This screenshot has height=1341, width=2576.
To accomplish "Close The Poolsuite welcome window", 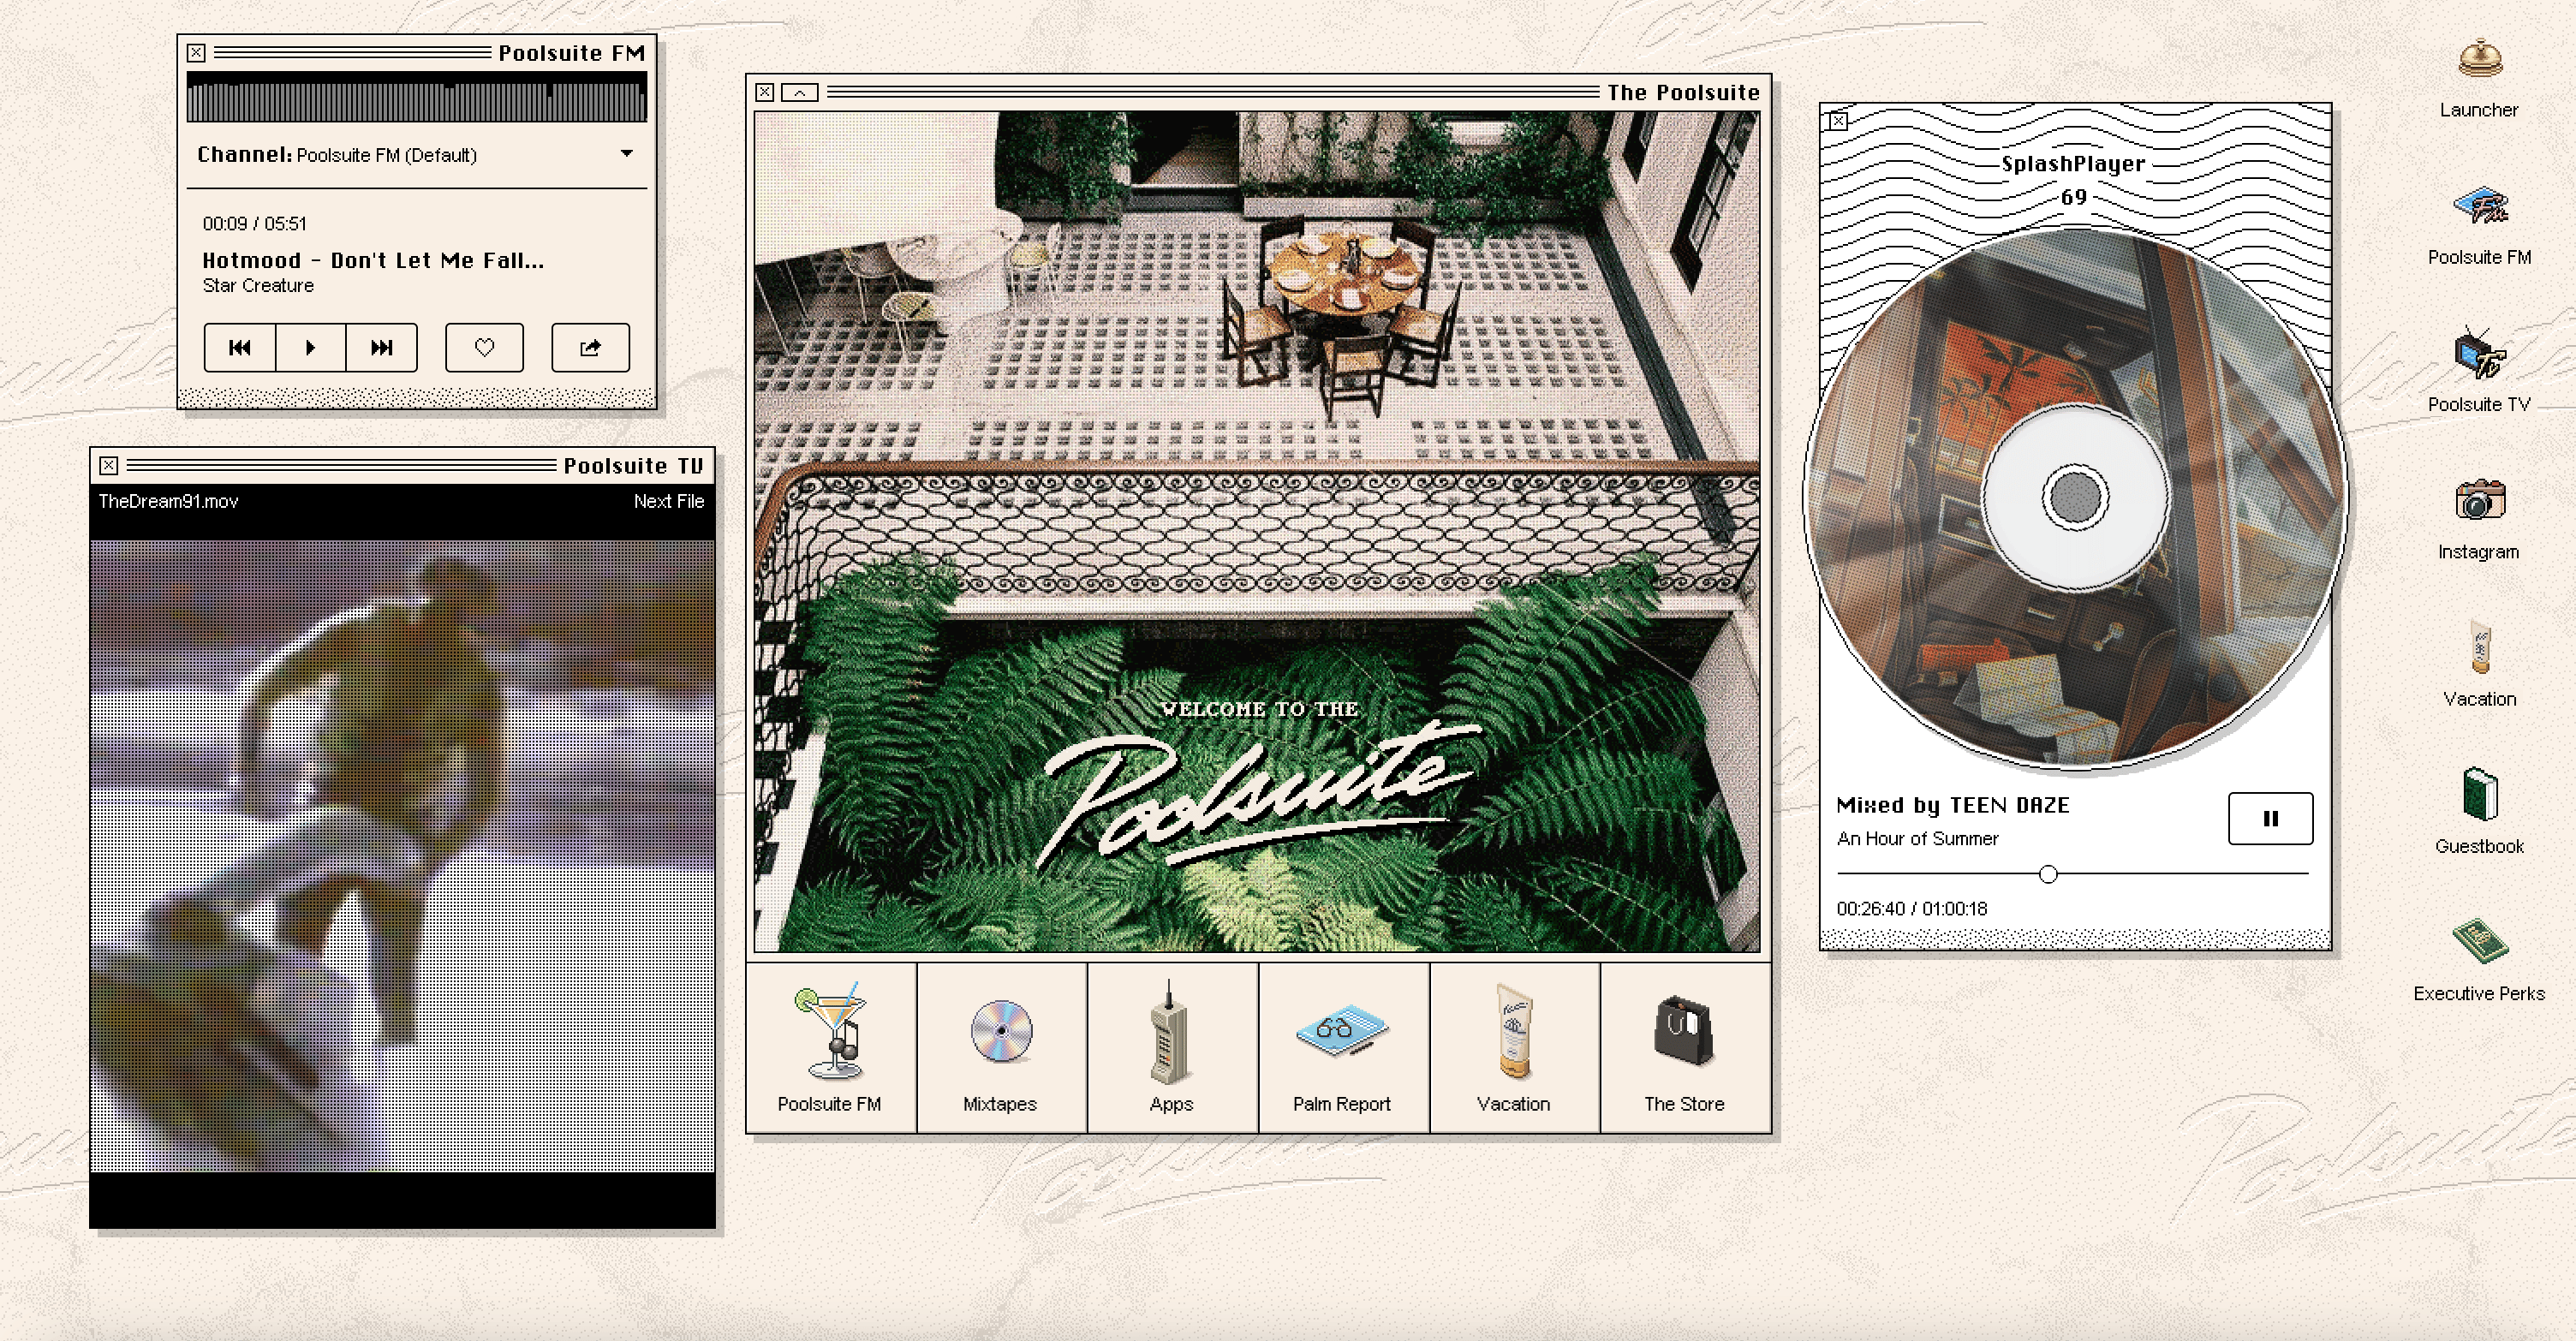I will click(765, 93).
